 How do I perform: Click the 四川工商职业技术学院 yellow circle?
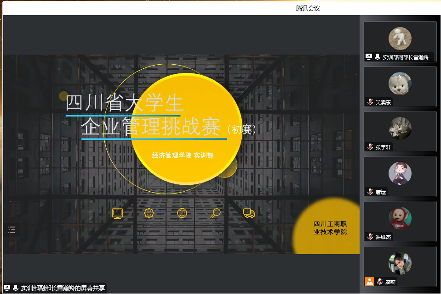(x=330, y=228)
